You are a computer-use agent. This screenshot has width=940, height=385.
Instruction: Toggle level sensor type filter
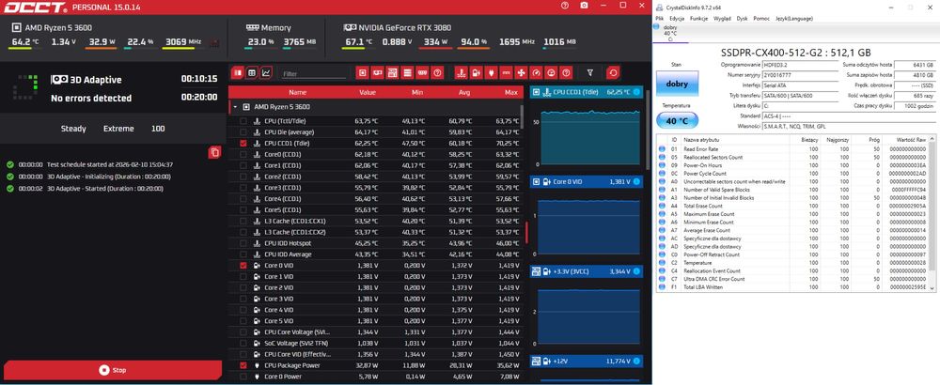[x=551, y=72]
